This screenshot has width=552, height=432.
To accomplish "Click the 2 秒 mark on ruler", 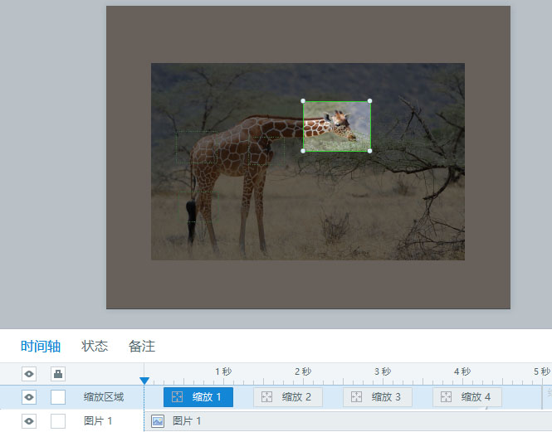I will pyautogui.click(x=303, y=371).
